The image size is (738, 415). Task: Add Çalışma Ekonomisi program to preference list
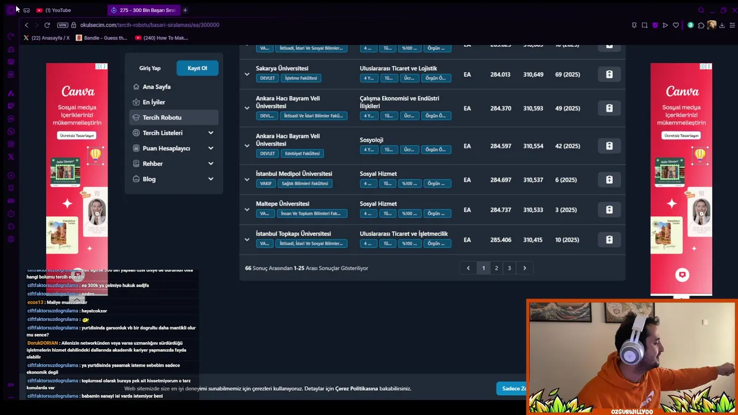point(609,108)
